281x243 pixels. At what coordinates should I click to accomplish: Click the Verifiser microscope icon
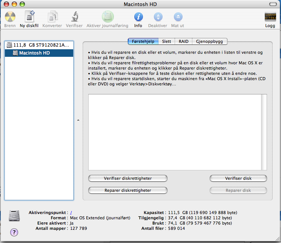click(74, 17)
